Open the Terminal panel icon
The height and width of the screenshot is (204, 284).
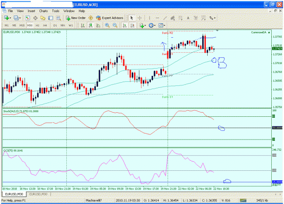click(x=51, y=18)
